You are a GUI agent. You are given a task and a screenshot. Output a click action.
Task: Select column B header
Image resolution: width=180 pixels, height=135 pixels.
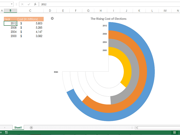click(11, 11)
